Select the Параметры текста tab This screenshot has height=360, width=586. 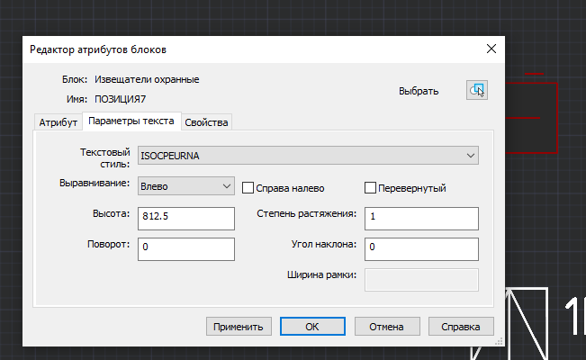131,121
